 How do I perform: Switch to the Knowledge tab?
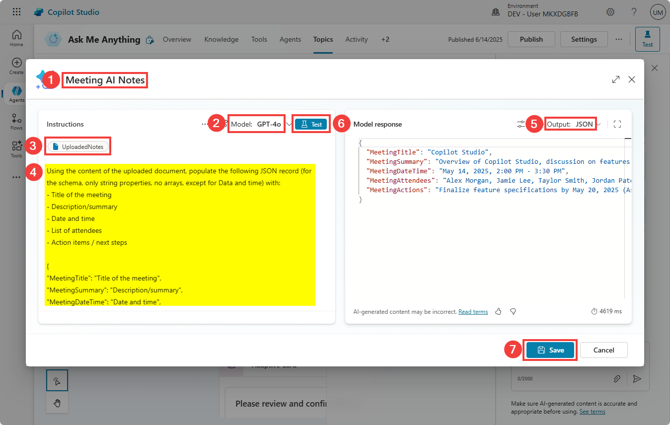tap(221, 39)
